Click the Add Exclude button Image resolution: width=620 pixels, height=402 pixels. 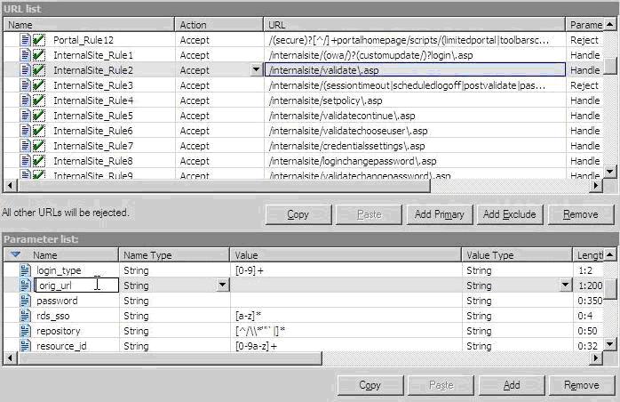coord(510,214)
